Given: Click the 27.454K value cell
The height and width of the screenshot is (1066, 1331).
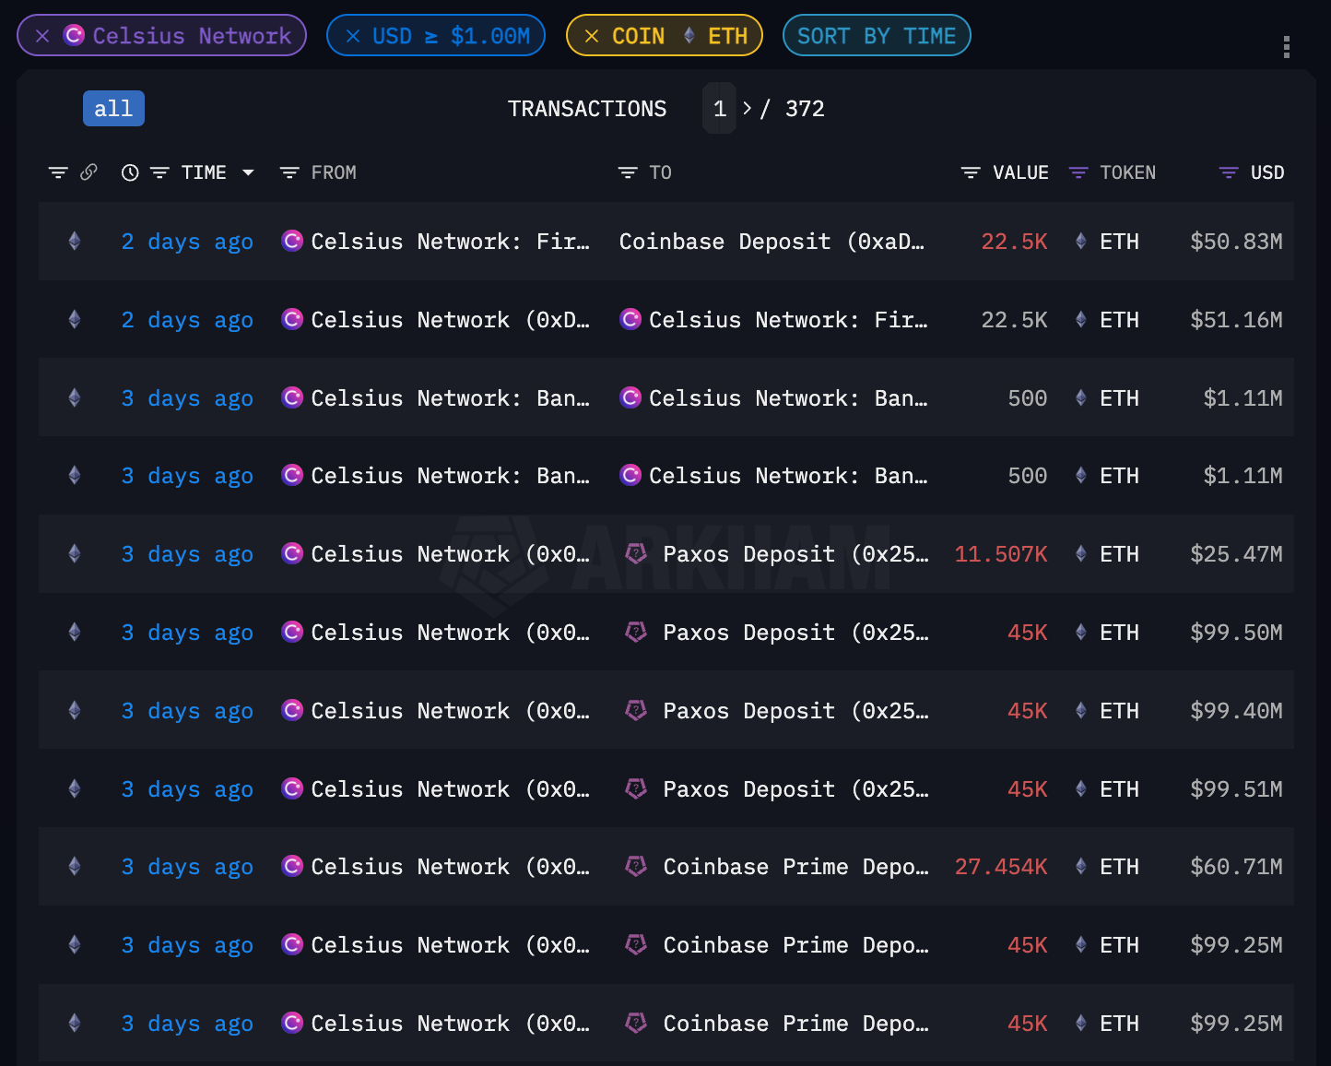Looking at the screenshot, I should point(1001,867).
